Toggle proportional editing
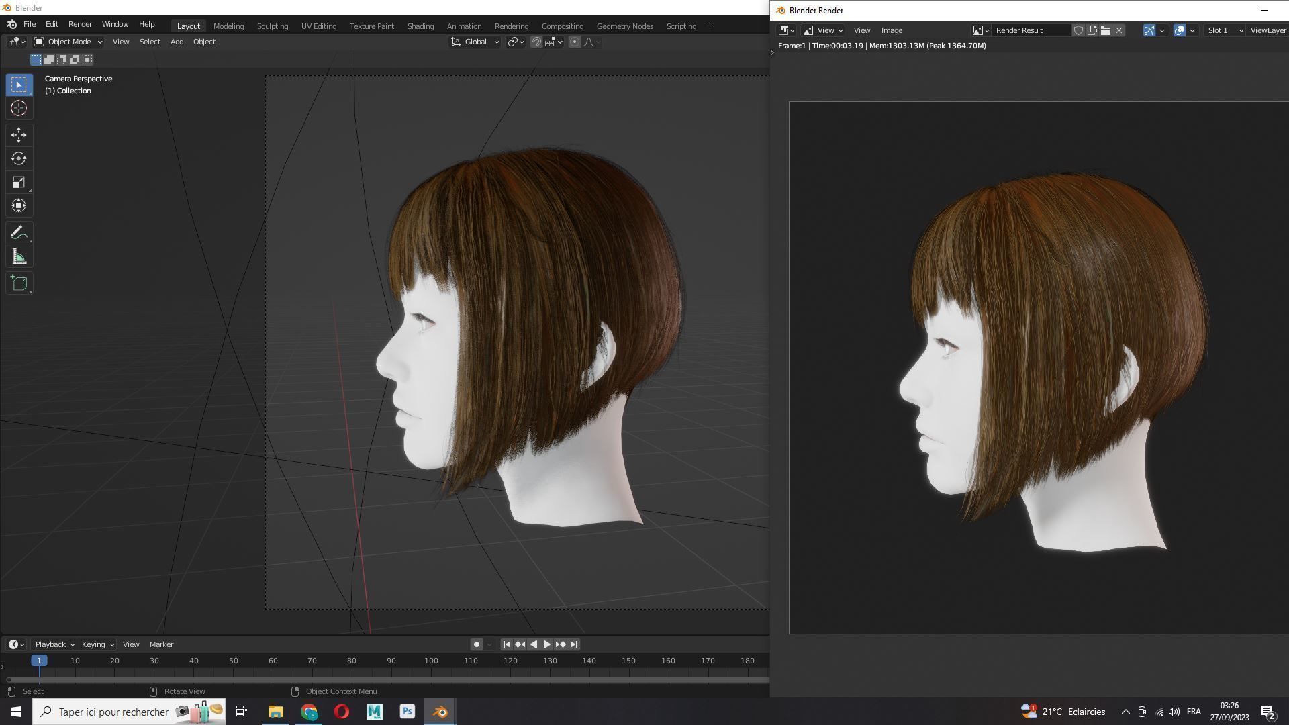The image size is (1289, 725). coord(575,42)
